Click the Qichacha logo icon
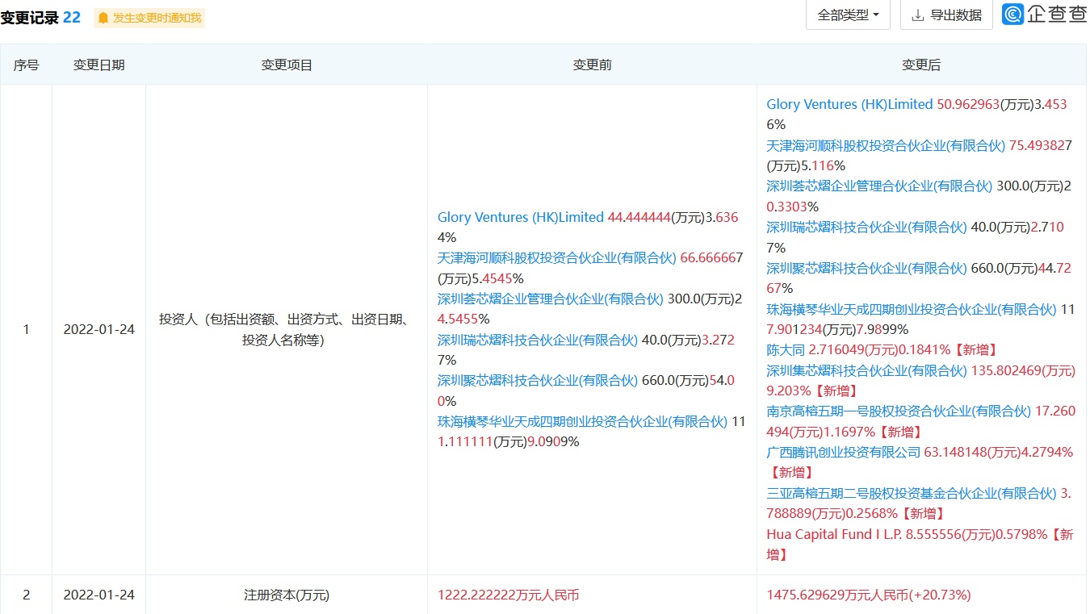 [1013, 15]
